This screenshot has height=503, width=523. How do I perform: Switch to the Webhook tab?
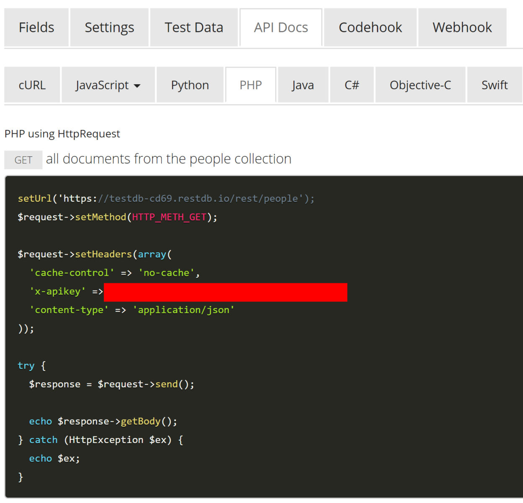click(x=462, y=27)
